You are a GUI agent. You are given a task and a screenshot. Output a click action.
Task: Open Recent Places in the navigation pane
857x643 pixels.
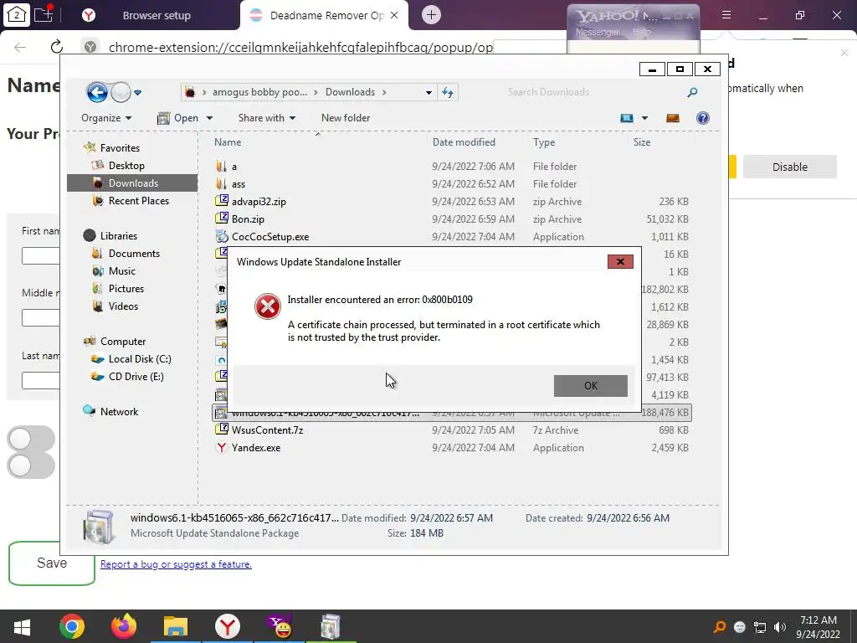click(x=139, y=201)
